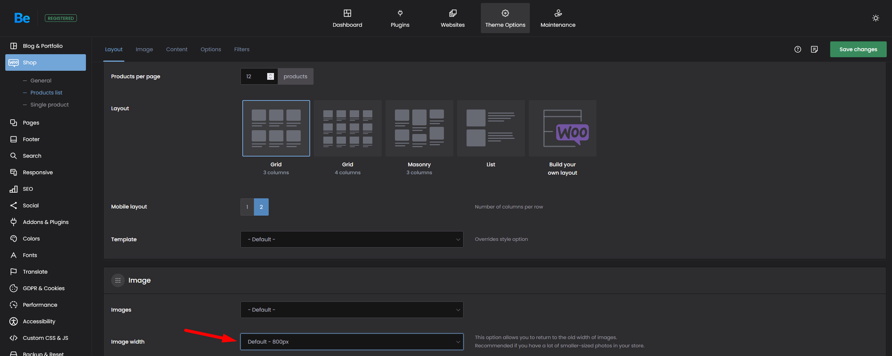Open Custom CSS & JS section
Screen dimensions: 892x356
click(x=46, y=338)
